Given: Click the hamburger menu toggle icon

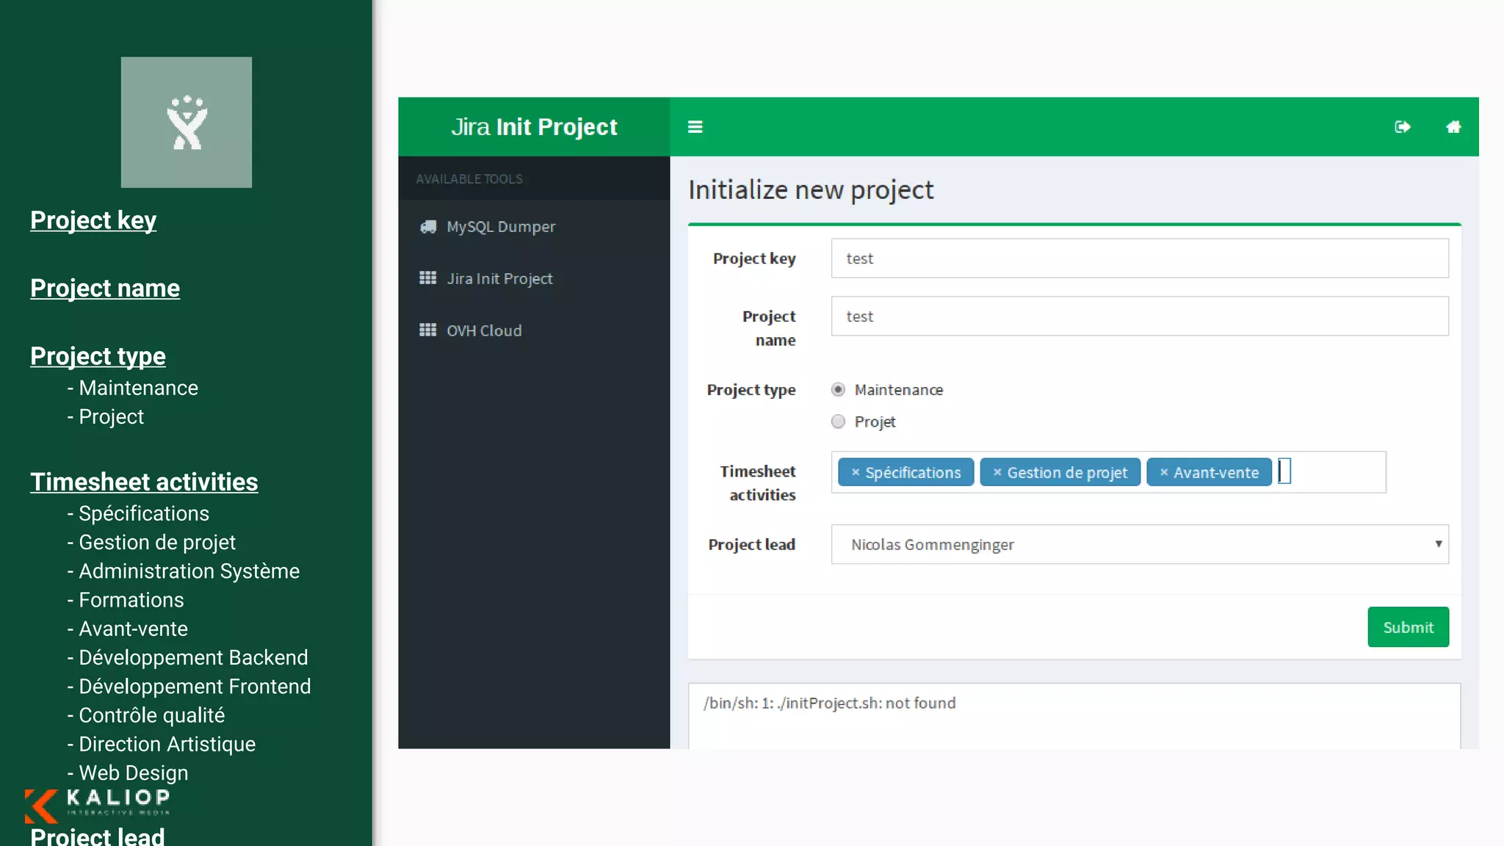Looking at the screenshot, I should 695,127.
